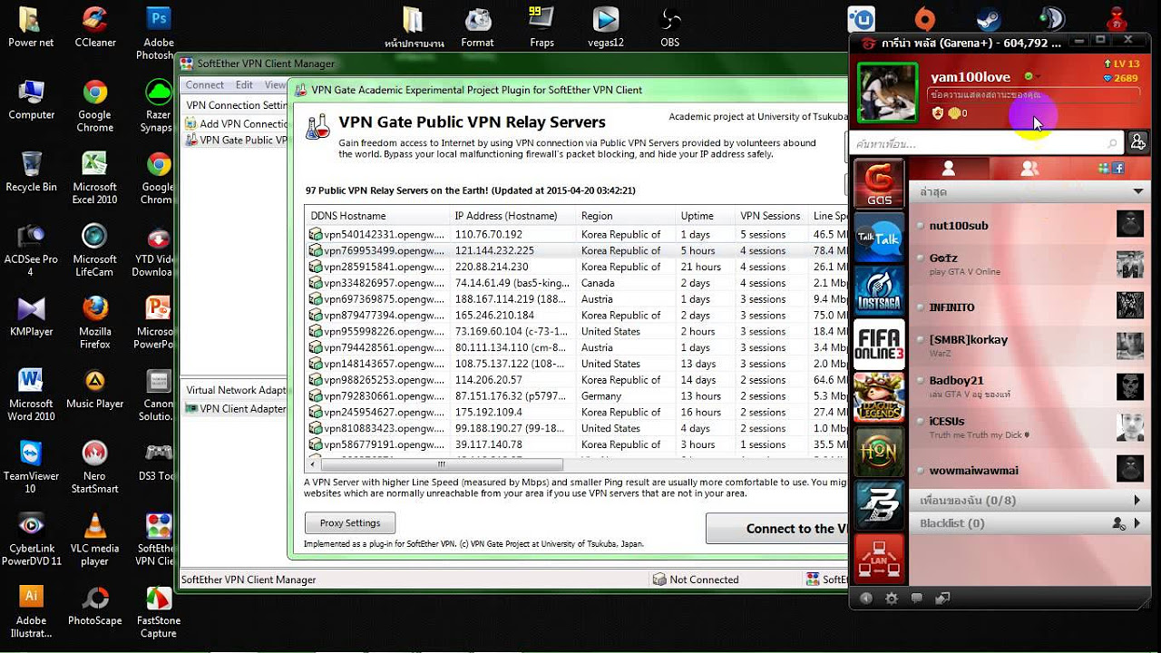Select the VPN Client Adapter entry

click(x=236, y=408)
